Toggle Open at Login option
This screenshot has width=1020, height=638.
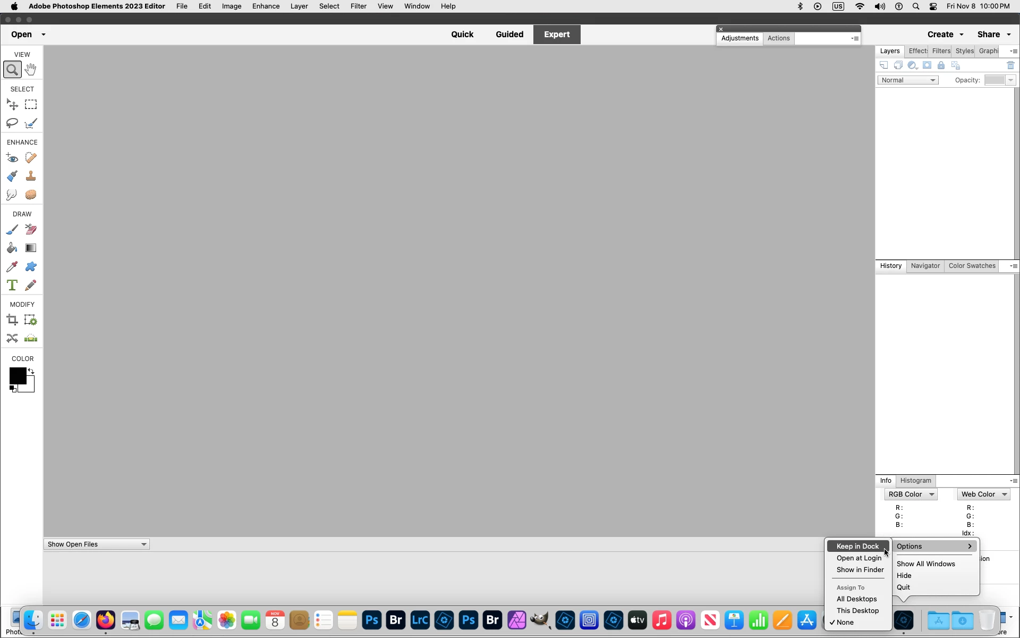[x=858, y=558]
